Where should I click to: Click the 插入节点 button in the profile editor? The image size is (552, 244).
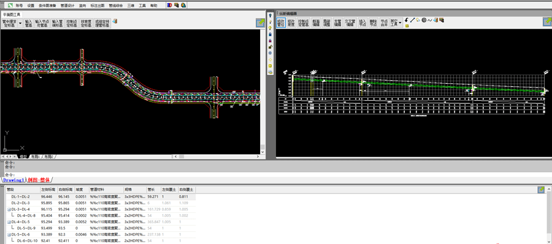pos(362,23)
